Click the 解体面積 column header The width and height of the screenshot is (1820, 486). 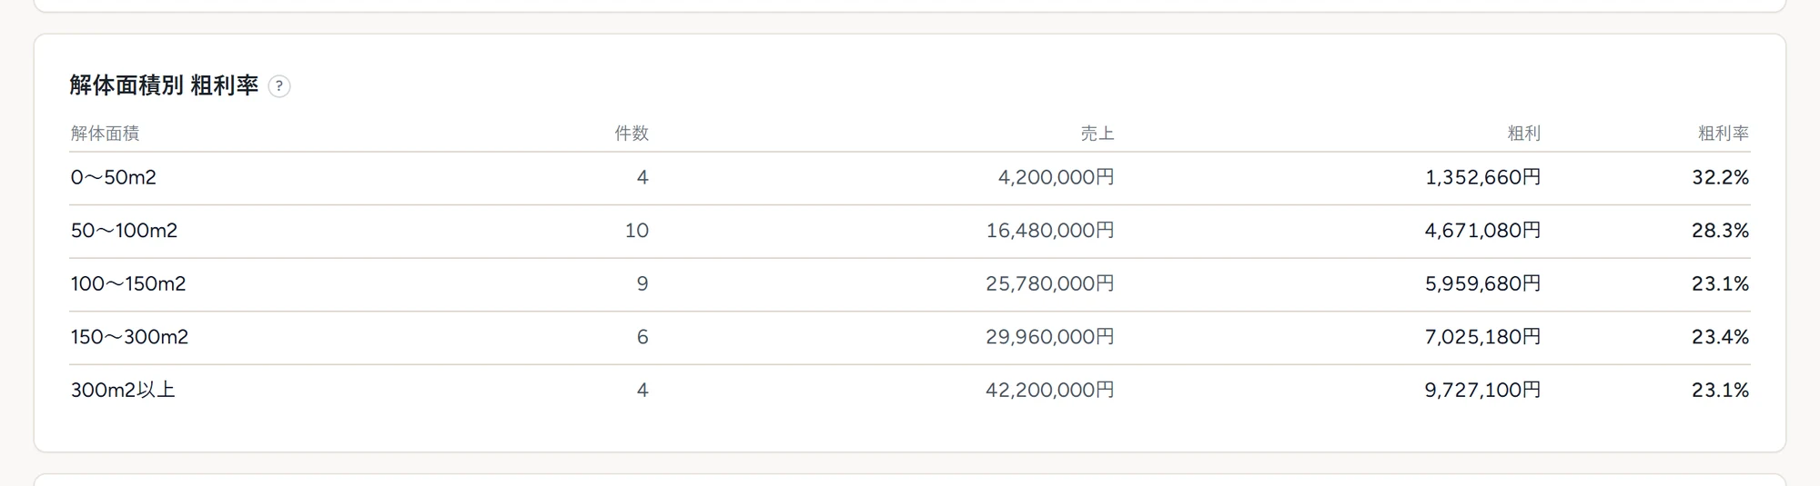[105, 134]
